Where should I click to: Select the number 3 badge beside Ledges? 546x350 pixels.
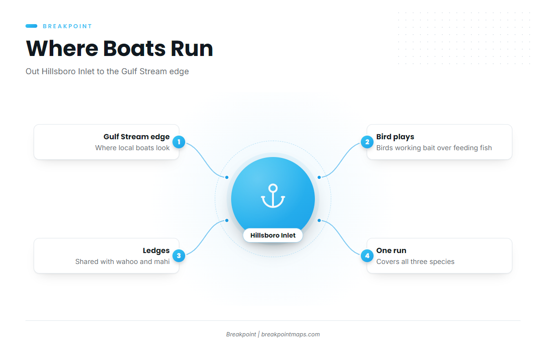179,256
